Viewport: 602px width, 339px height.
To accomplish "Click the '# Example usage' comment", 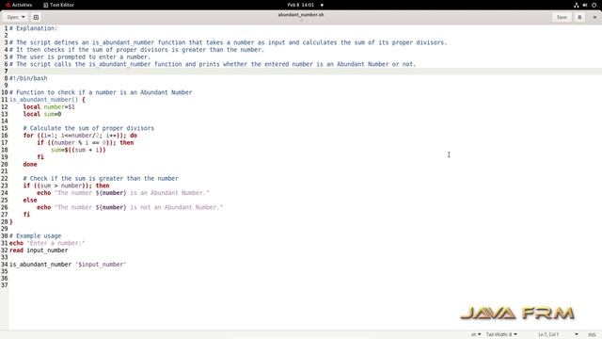I will (36, 236).
